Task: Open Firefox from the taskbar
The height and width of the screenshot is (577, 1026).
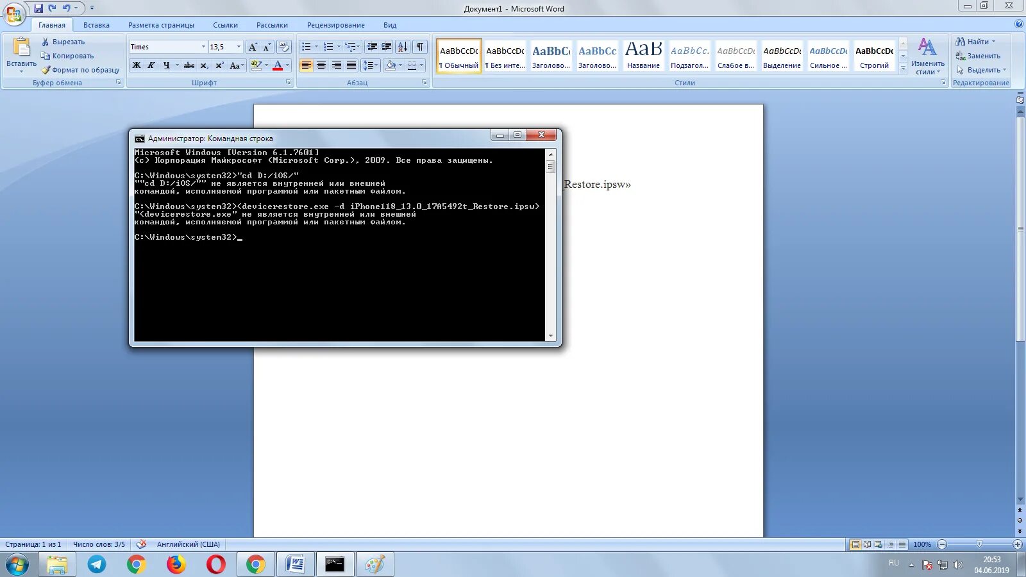Action: pyautogui.click(x=176, y=564)
